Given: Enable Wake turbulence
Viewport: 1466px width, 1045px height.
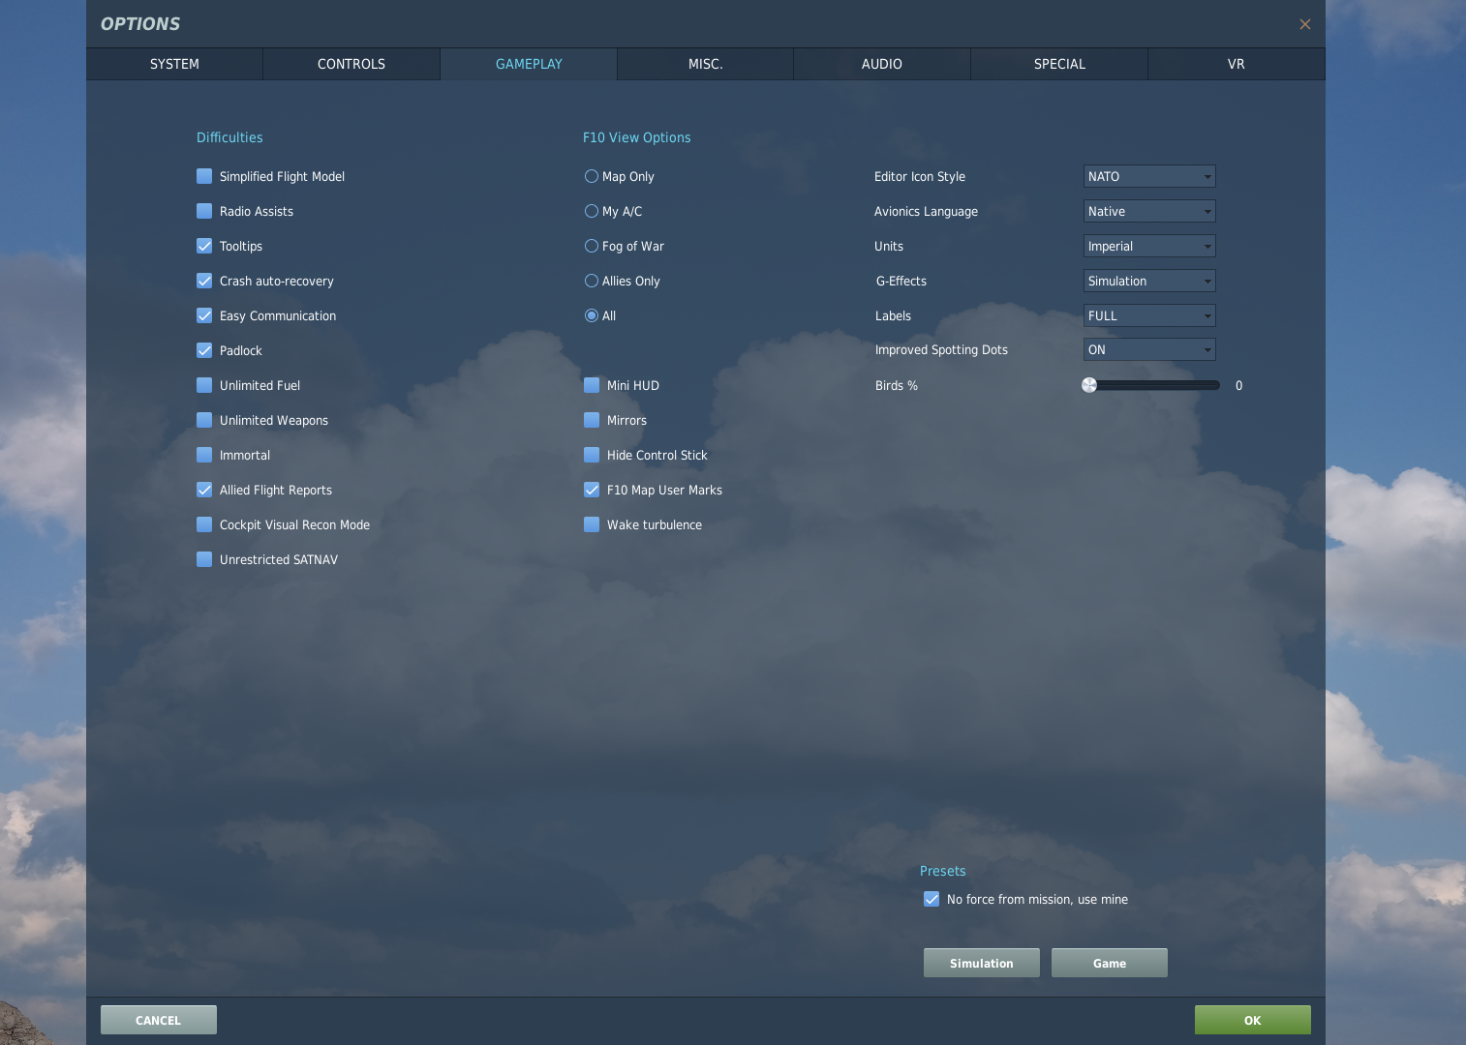Looking at the screenshot, I should pyautogui.click(x=592, y=524).
